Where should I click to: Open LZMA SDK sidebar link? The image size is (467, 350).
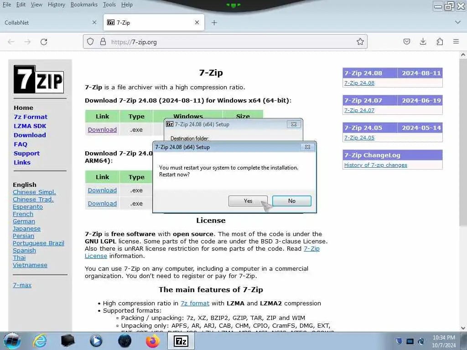(x=30, y=126)
